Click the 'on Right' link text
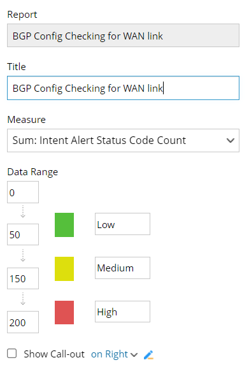Image resolution: width=249 pixels, height=374 pixels. click(110, 354)
